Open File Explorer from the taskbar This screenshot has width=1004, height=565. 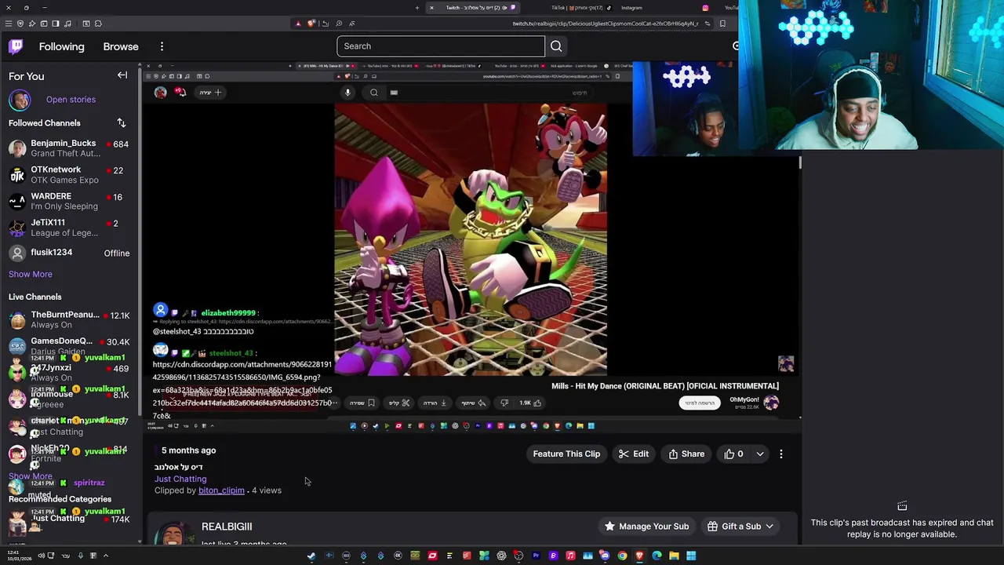coord(674,556)
